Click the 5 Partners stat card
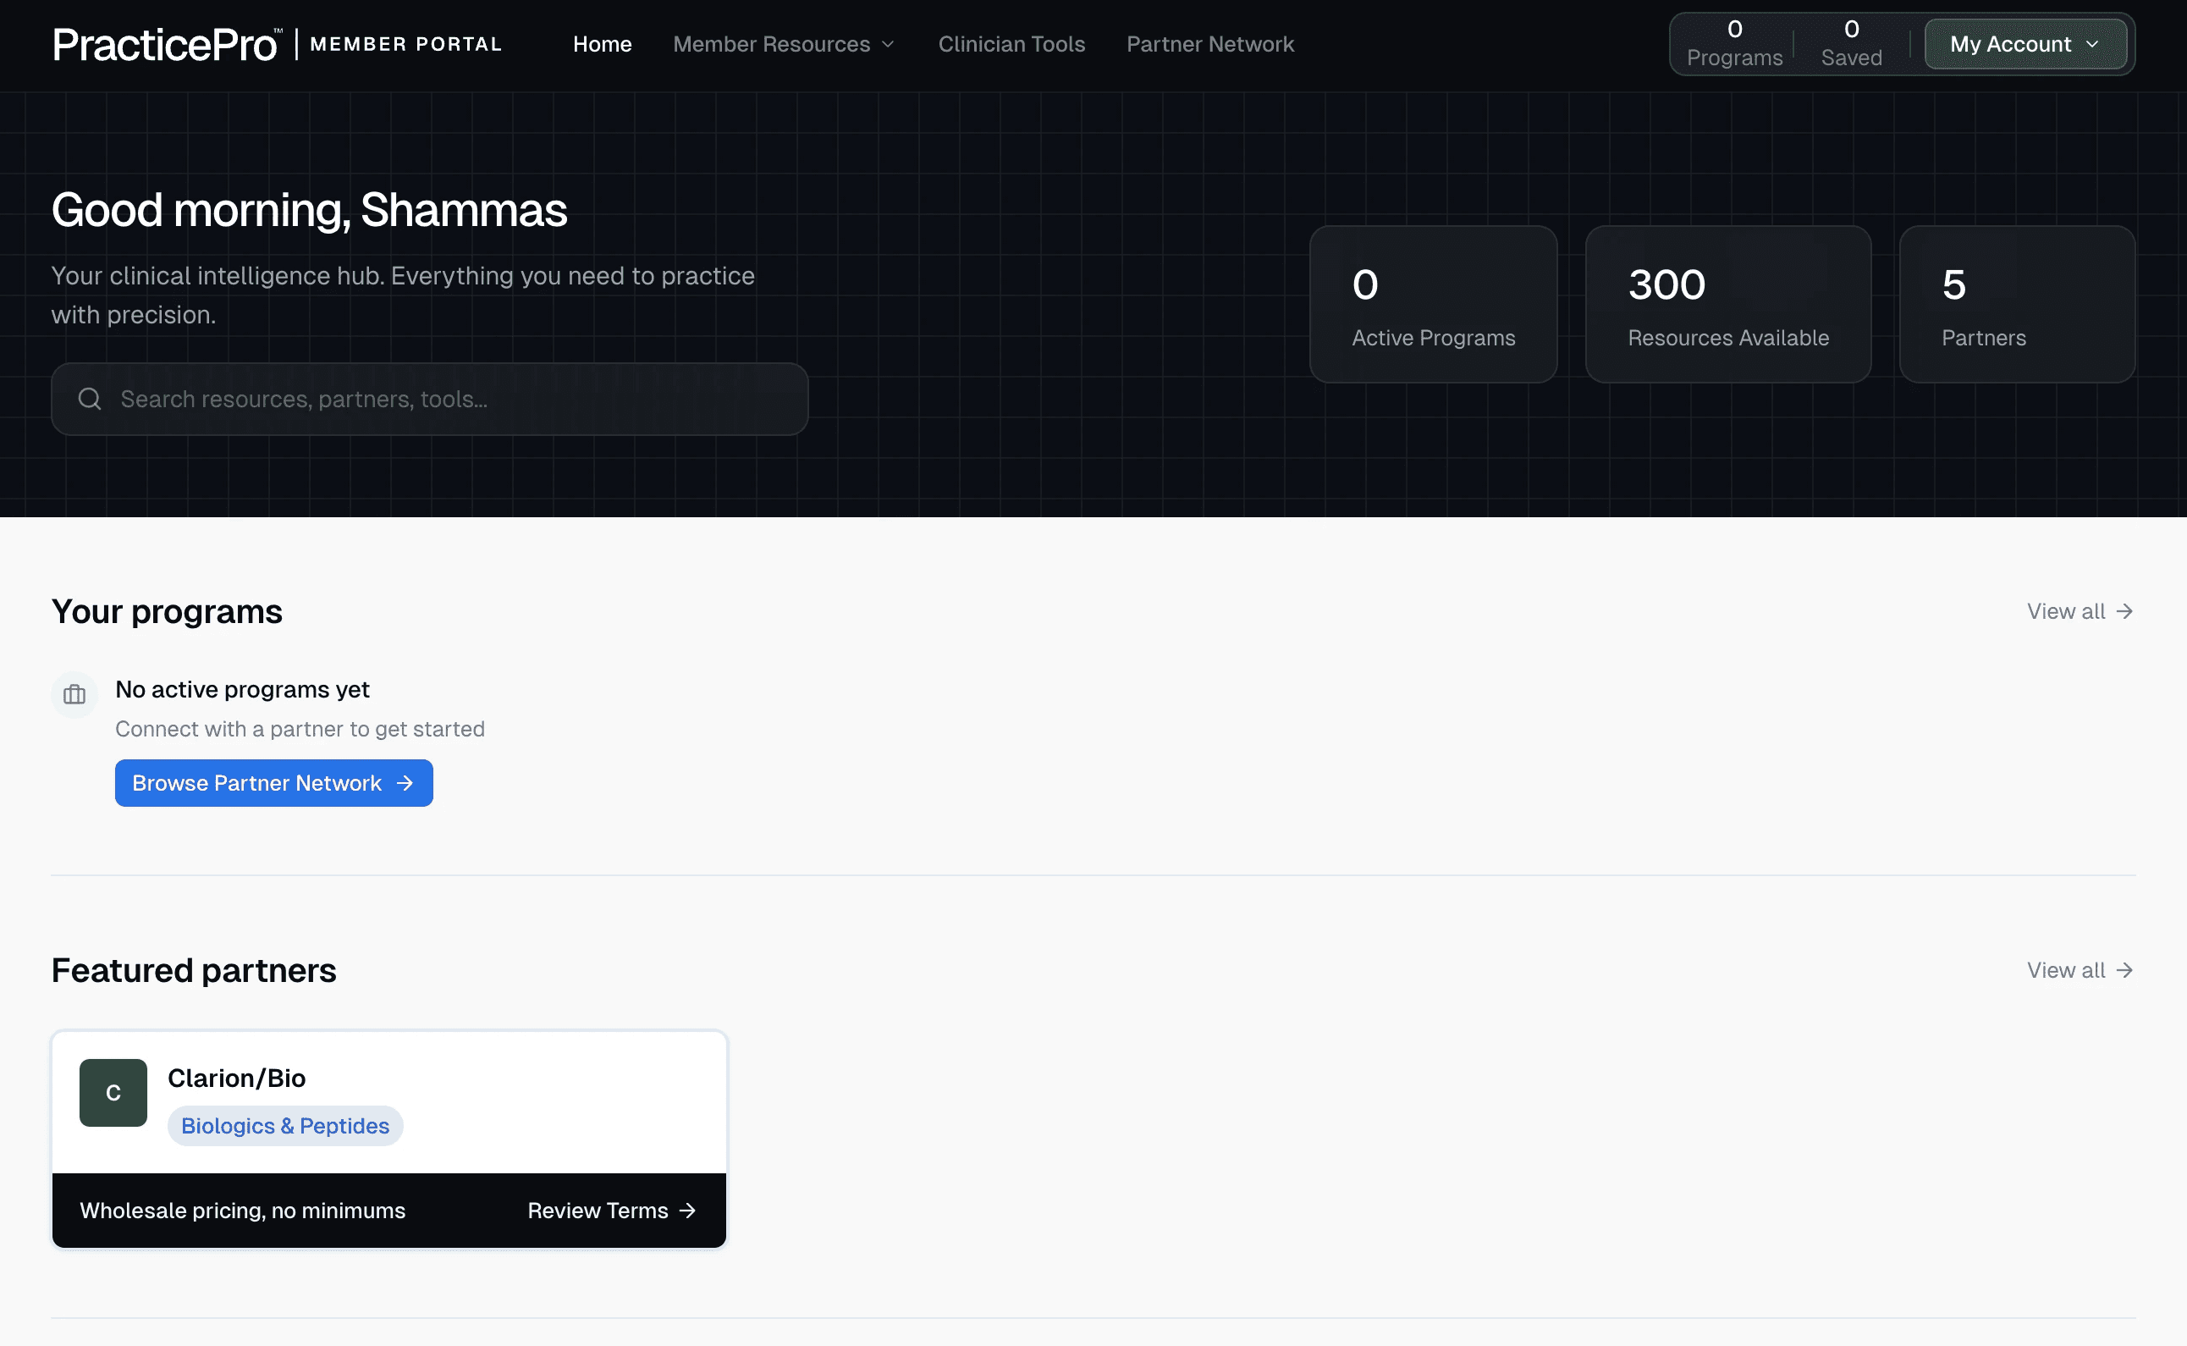Viewport: 2187px width, 1346px height. coord(2017,305)
